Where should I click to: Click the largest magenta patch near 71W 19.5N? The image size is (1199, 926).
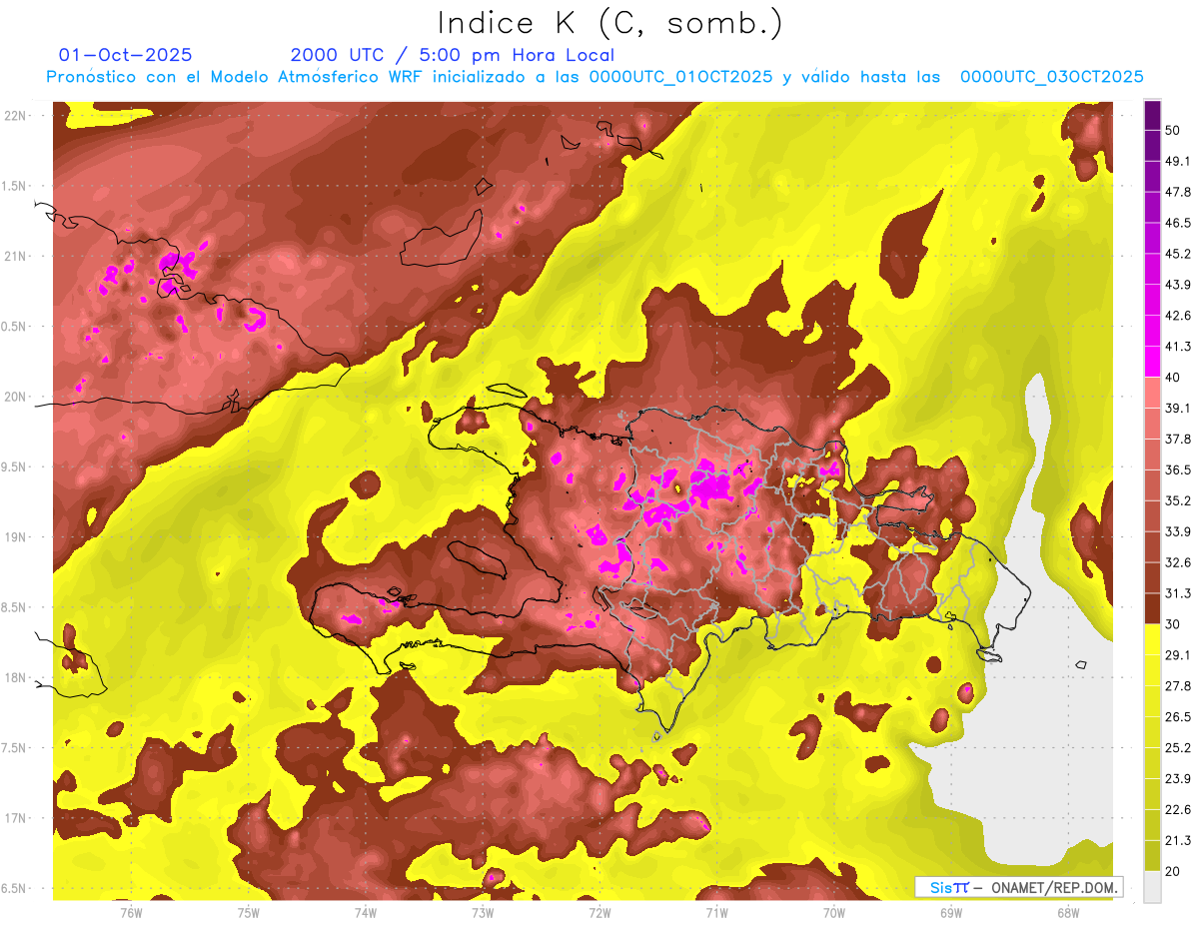click(712, 487)
